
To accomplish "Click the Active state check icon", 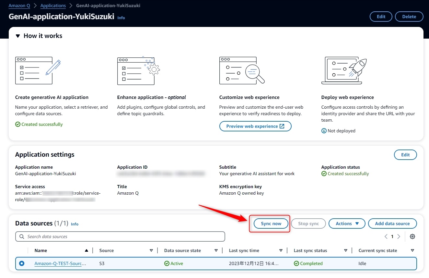I will point(167,263).
